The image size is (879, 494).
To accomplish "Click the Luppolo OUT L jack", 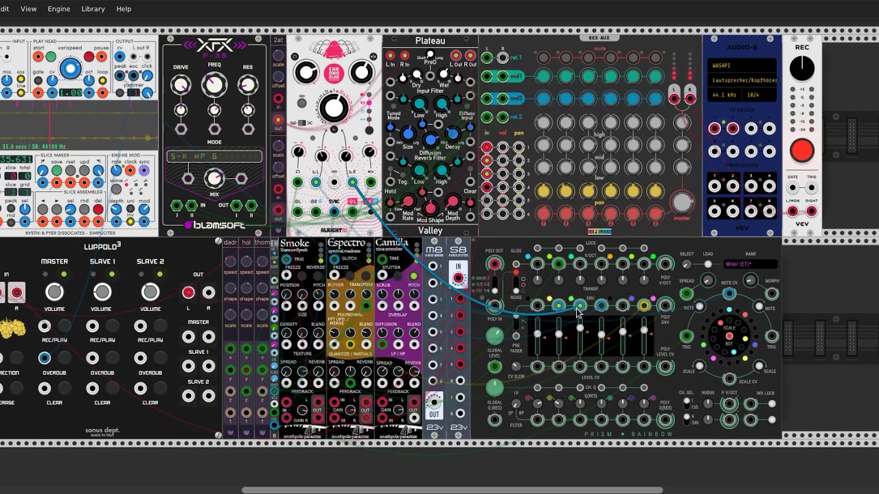I will pos(188,293).
